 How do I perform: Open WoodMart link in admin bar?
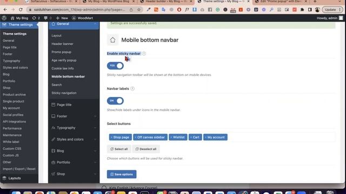(x=83, y=18)
